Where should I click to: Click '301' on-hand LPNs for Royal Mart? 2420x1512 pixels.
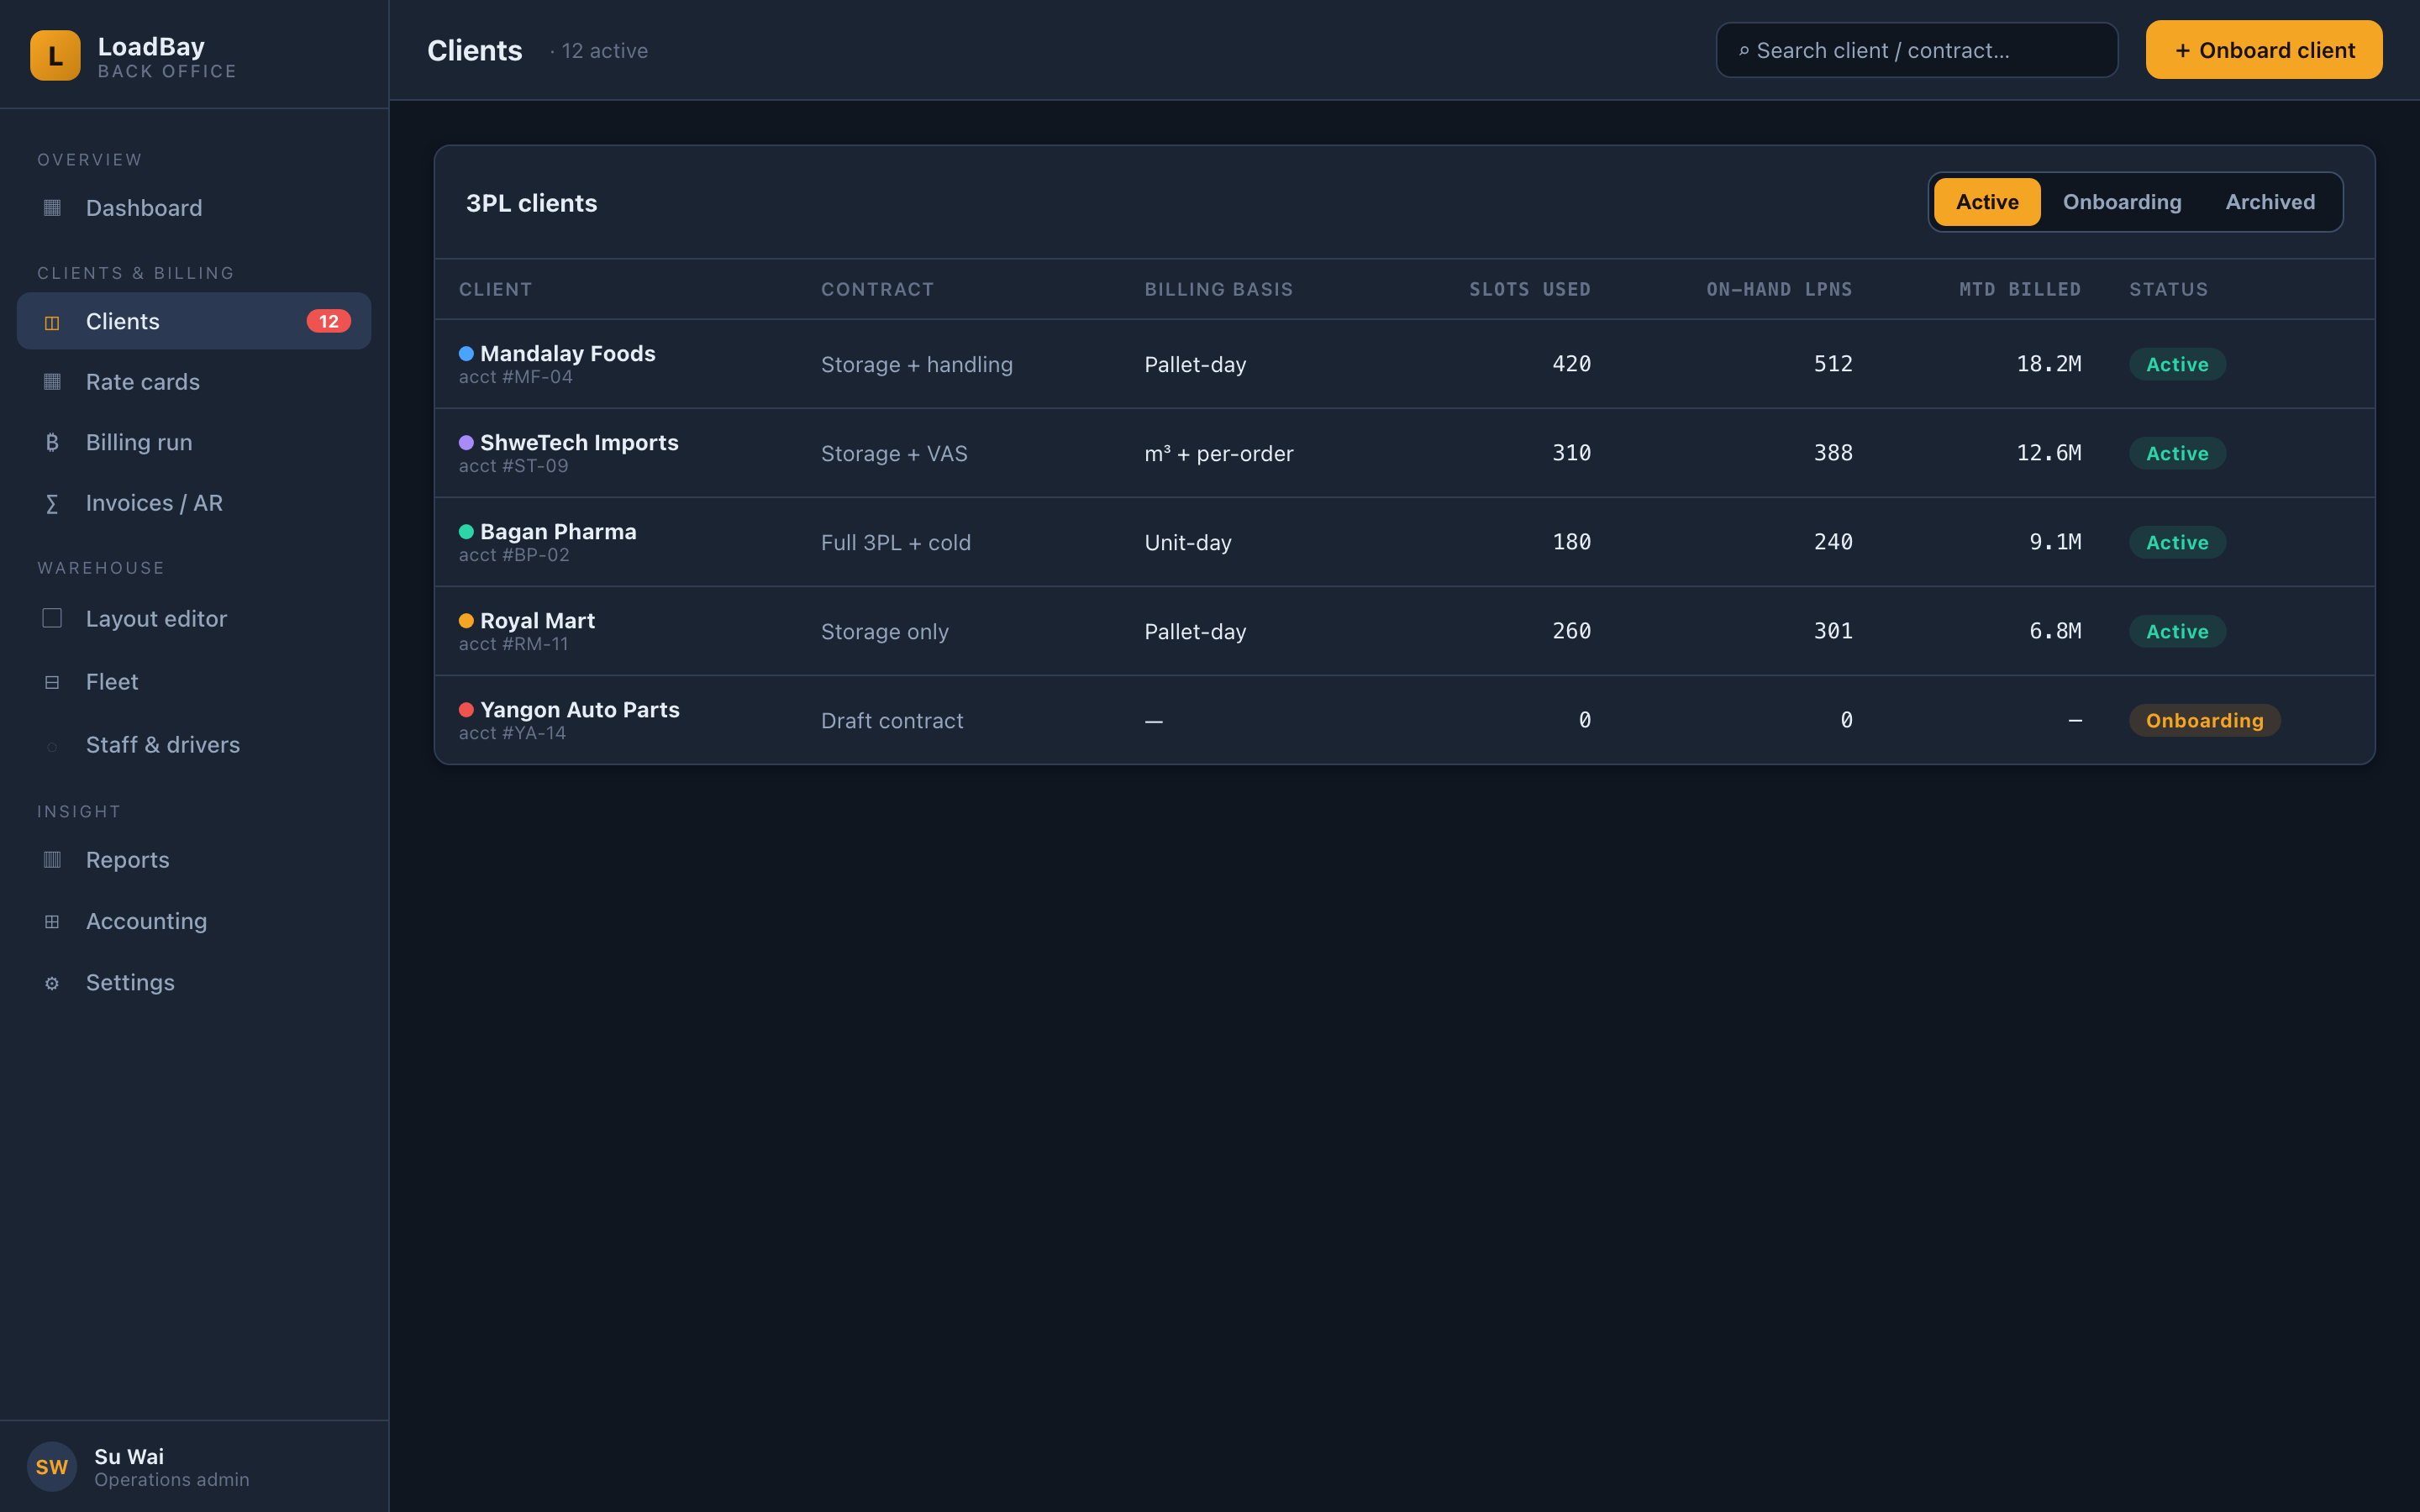(1833, 631)
